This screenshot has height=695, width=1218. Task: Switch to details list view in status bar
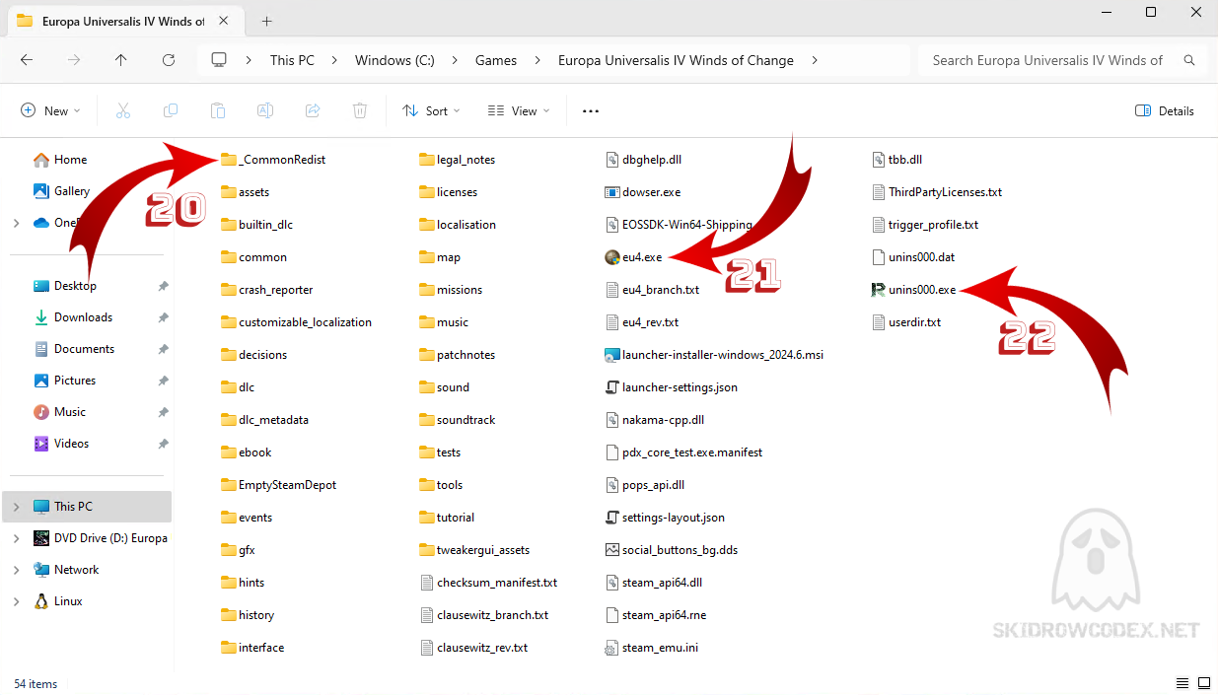coord(1182,683)
